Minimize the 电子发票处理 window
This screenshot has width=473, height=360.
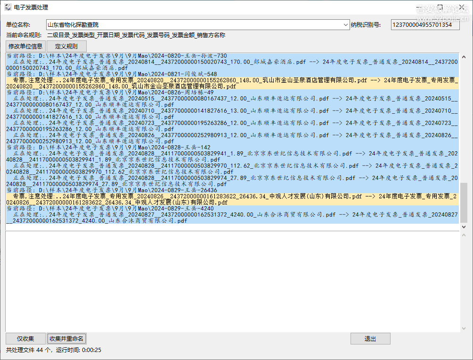pyautogui.click(x=418, y=8)
